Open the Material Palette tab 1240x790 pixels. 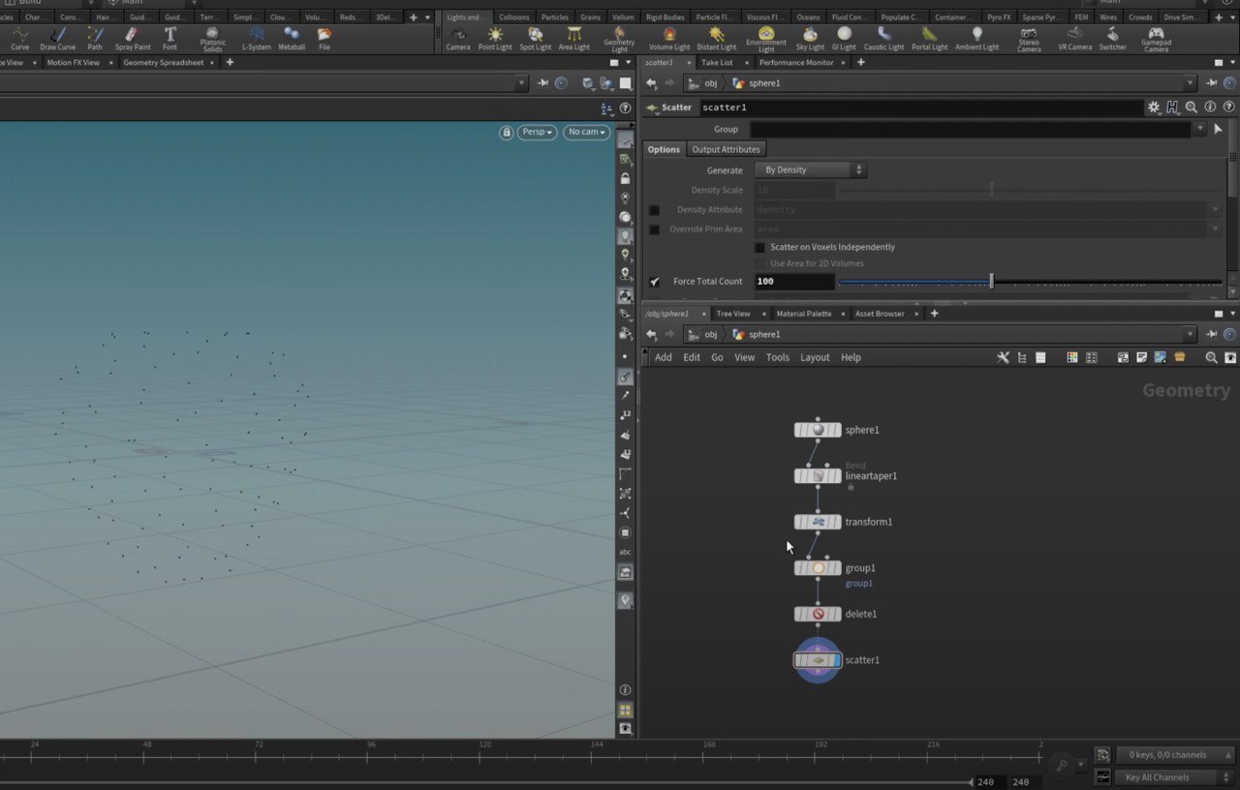(804, 314)
